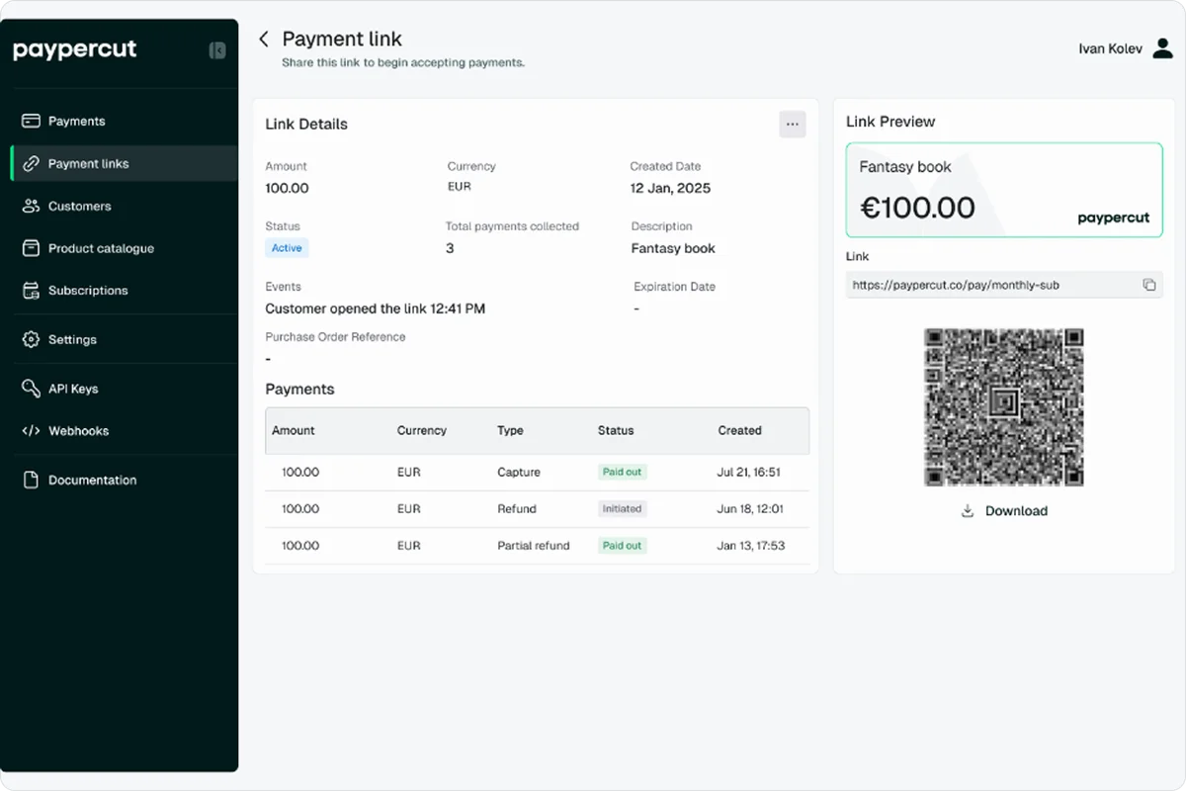Click the Type column header
The image size is (1186, 791).
tap(510, 430)
